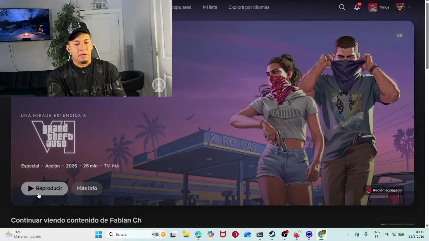Click the '26 min' duration text
429x241 pixels.
click(x=90, y=166)
